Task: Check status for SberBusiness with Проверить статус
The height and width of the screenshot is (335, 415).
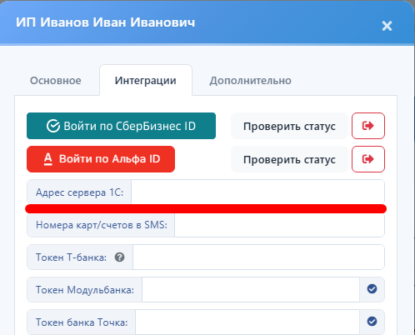Action: 289,126
